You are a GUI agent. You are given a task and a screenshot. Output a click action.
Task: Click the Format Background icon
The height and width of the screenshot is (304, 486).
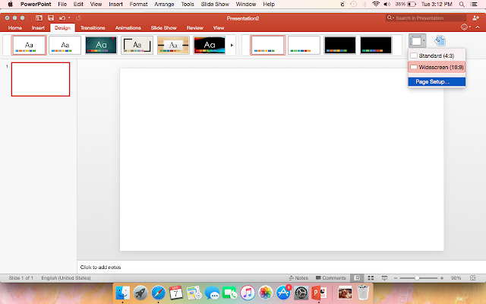440,40
